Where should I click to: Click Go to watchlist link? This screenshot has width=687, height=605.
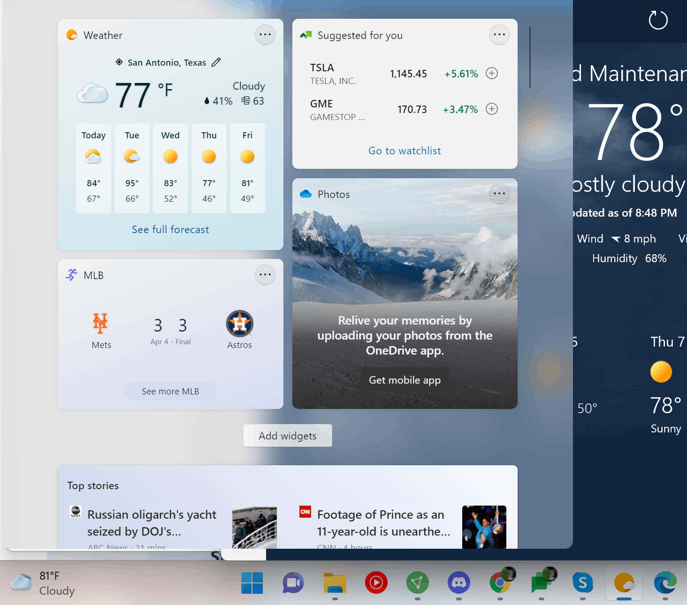point(405,151)
